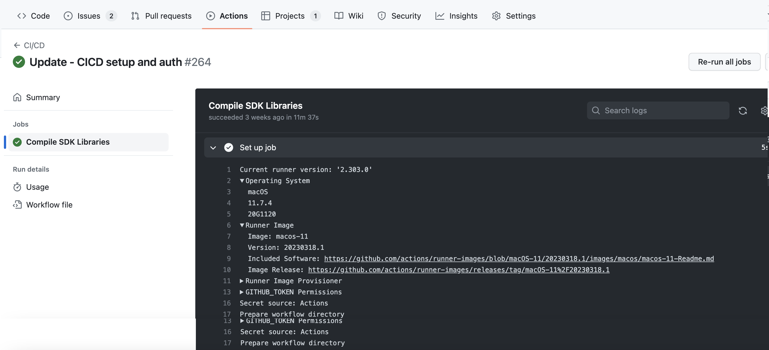Open the Workflow file icon
The height and width of the screenshot is (350, 769).
pos(17,204)
